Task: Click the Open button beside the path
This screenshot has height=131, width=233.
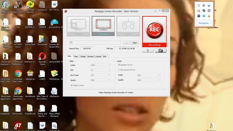Action: (x=135, y=43)
